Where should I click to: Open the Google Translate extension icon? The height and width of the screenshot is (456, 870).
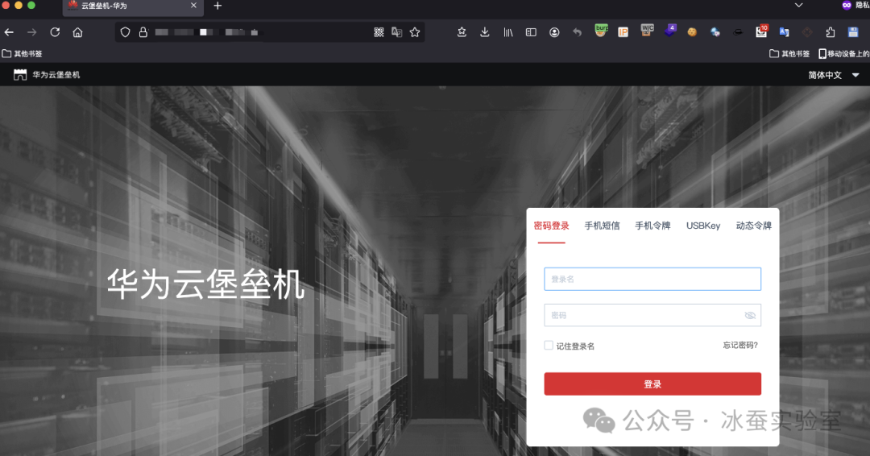[x=784, y=32]
